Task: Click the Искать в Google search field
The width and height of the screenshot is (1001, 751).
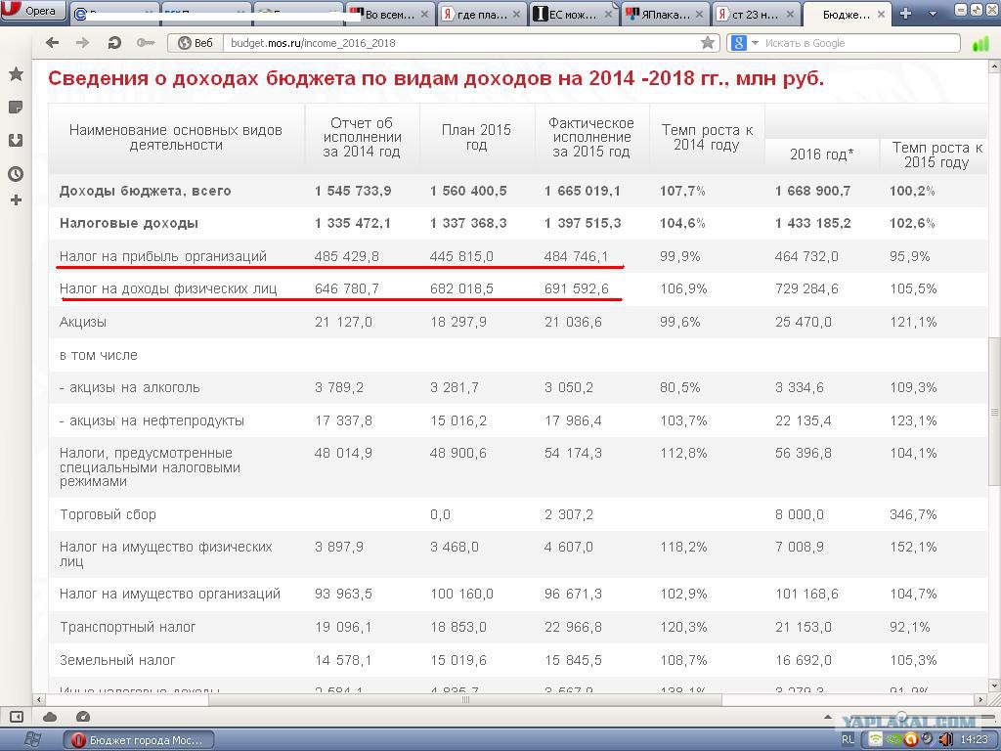Action: pos(858,43)
